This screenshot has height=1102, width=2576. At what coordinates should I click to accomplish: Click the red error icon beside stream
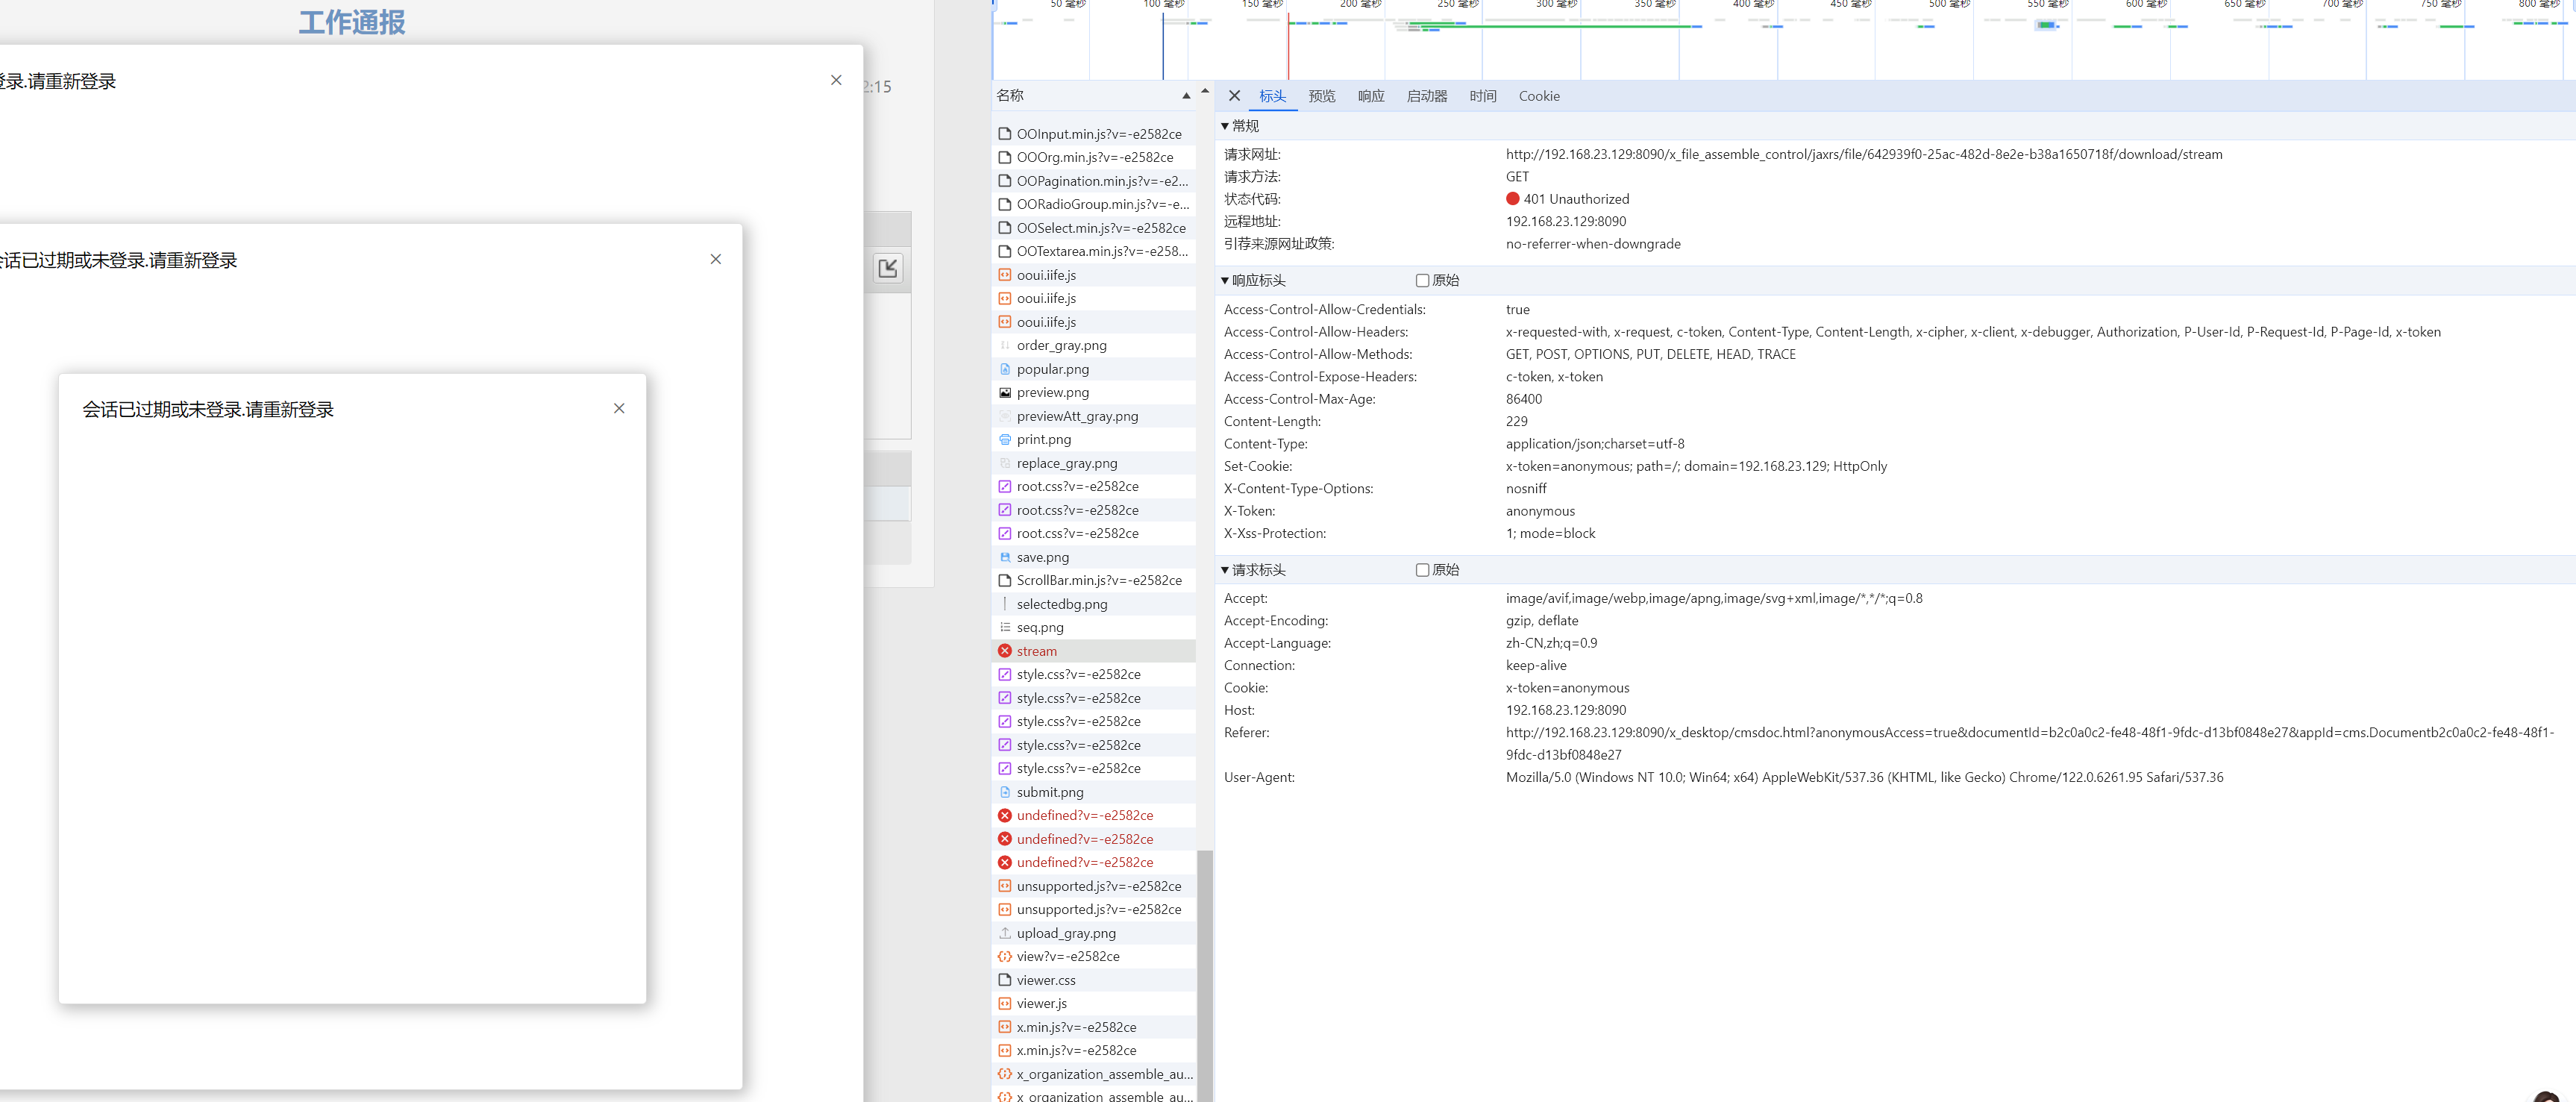click(x=1005, y=651)
